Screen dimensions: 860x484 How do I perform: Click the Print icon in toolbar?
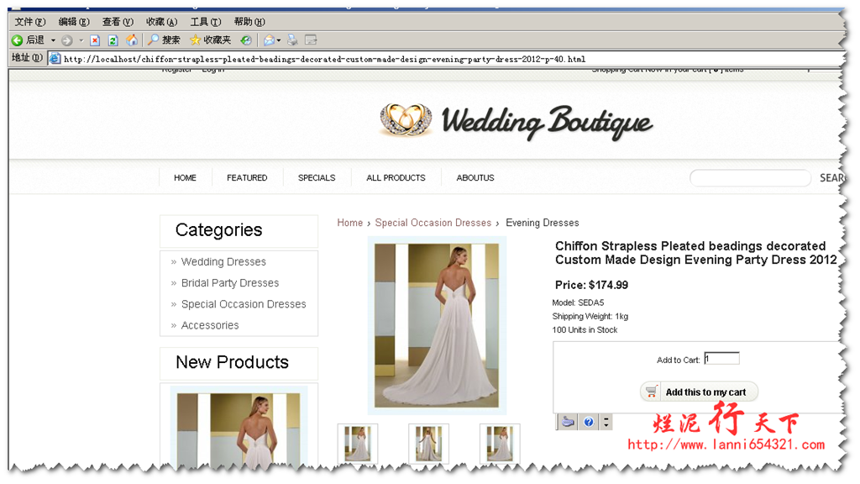[292, 40]
